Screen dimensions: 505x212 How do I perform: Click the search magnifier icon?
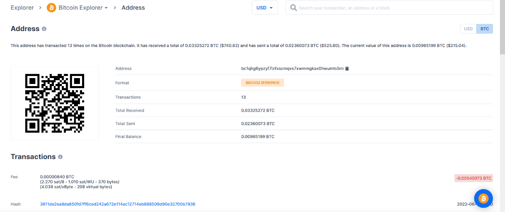coord(293,8)
